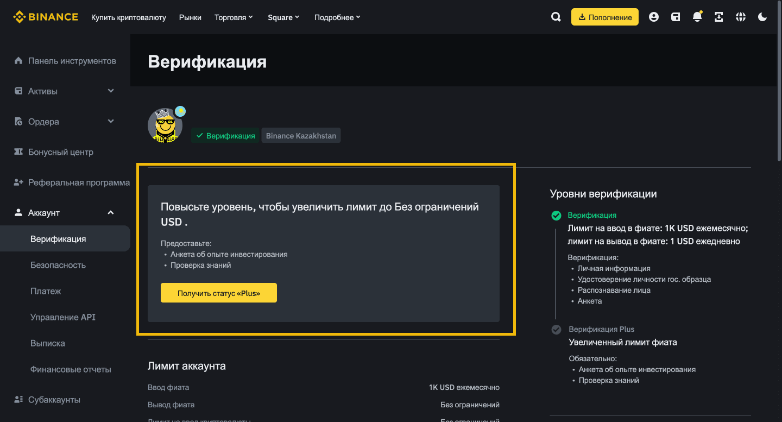This screenshot has height=422, width=782.
Task: Select Платеж in the sidebar
Action: 46,291
